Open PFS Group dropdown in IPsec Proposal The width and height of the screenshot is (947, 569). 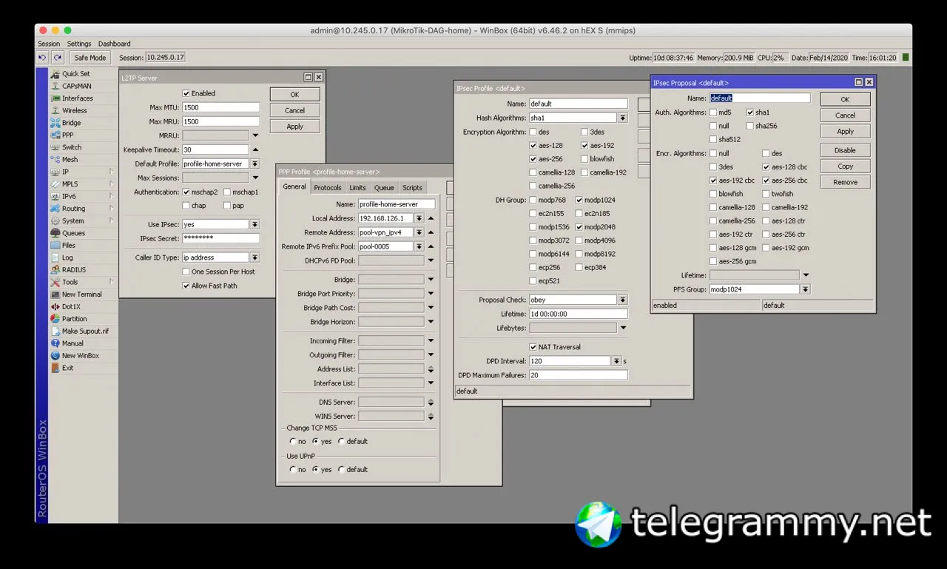(x=806, y=289)
